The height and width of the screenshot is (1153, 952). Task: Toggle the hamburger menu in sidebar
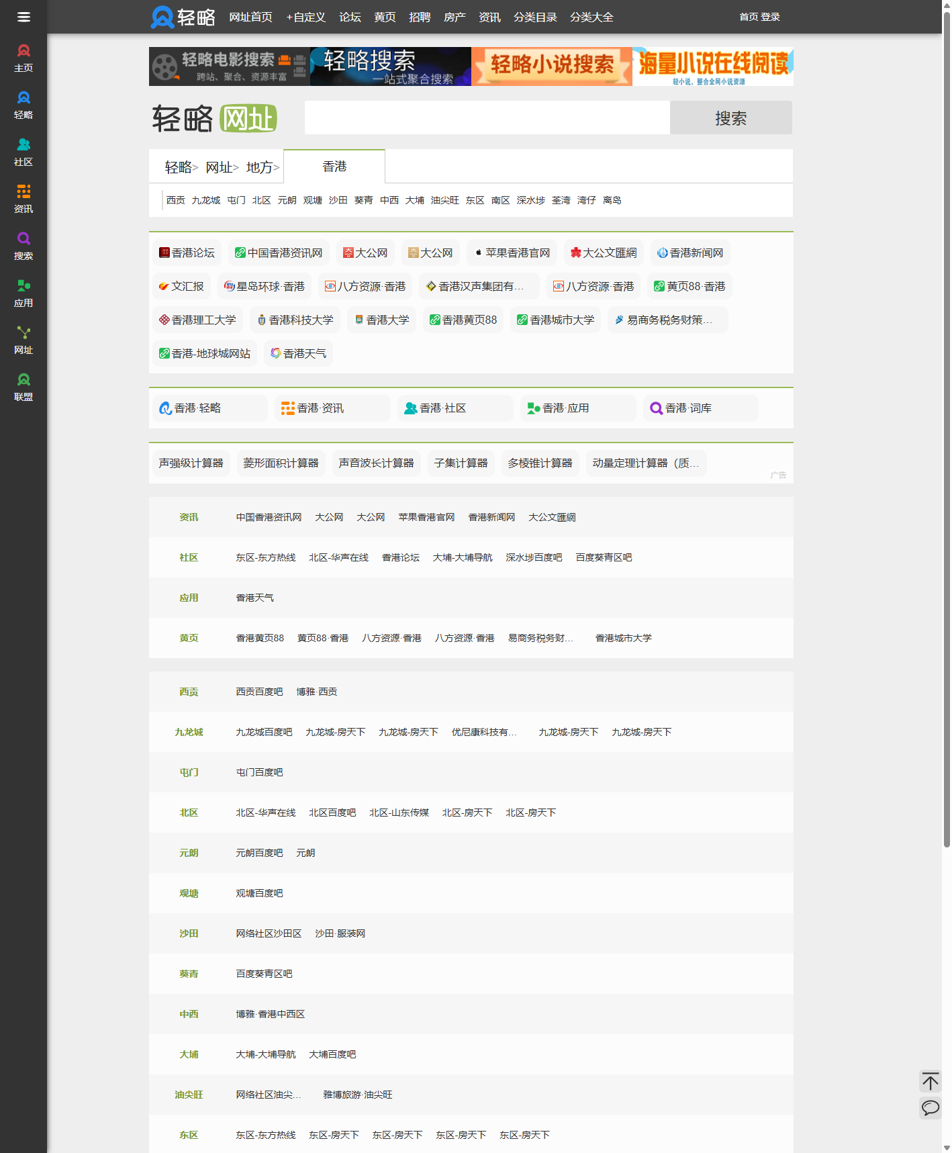(x=23, y=17)
